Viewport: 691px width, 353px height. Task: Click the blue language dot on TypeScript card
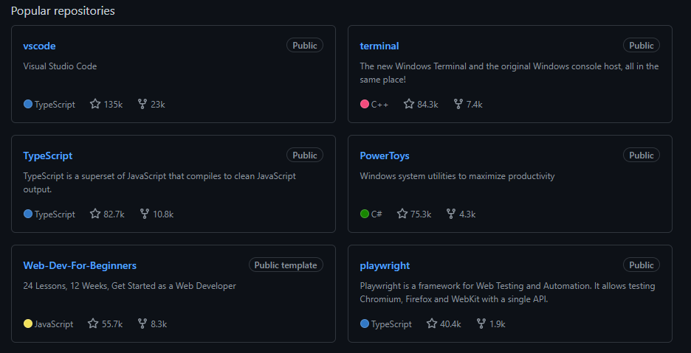[x=28, y=214]
